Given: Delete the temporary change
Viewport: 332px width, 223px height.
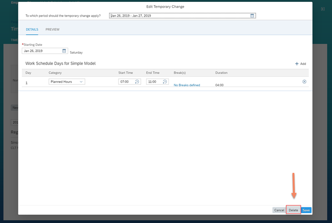Looking at the screenshot, I should (293, 210).
